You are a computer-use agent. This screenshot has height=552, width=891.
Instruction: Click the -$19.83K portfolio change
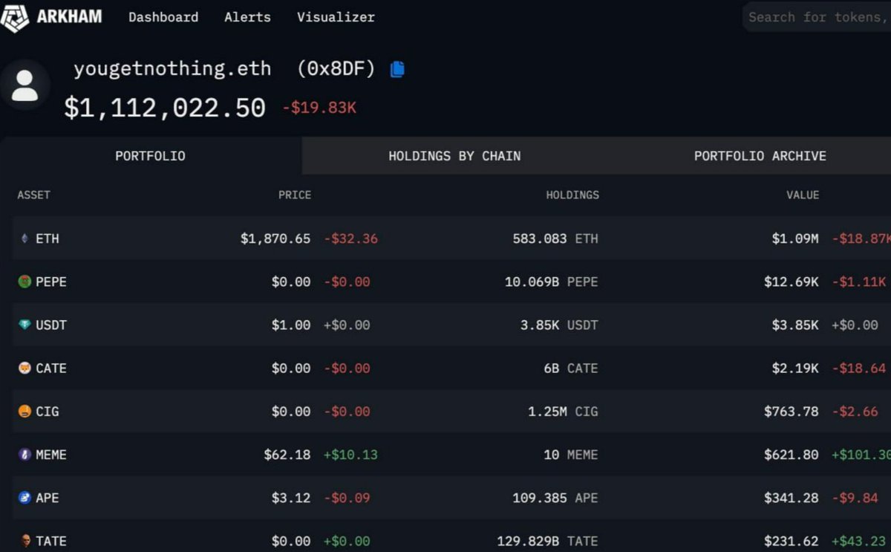319,108
